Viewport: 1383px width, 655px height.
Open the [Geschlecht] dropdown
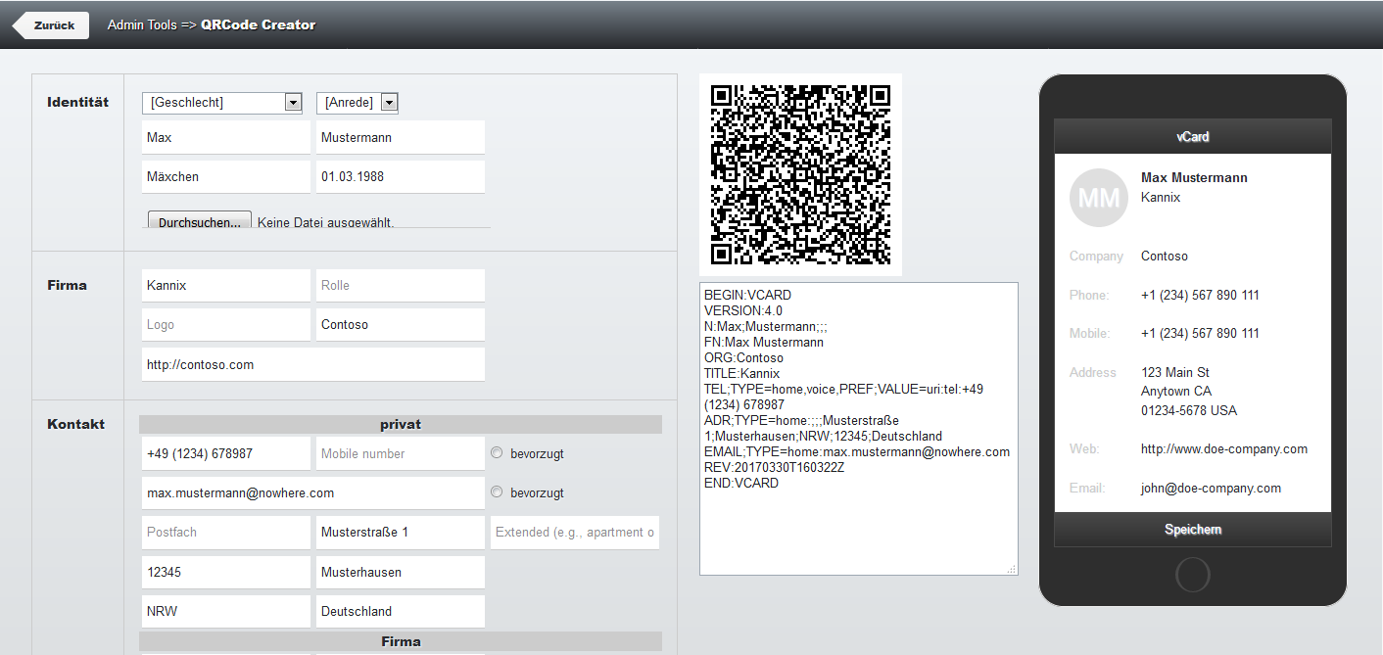pos(222,103)
